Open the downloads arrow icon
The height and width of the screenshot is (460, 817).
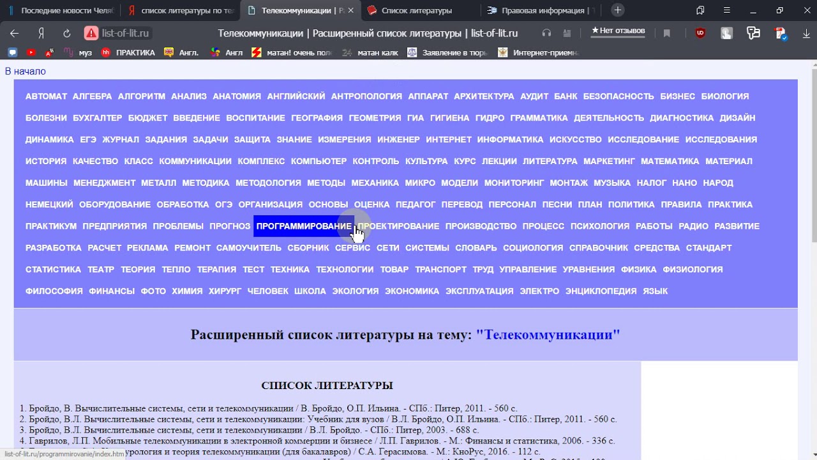[806, 33]
